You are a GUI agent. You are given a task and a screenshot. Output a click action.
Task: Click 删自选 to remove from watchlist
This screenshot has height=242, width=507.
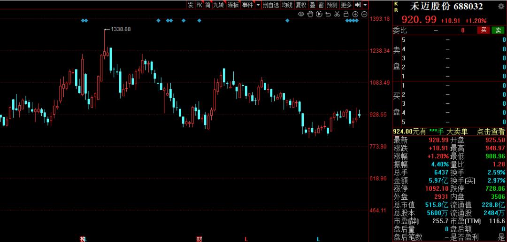pos(271,5)
